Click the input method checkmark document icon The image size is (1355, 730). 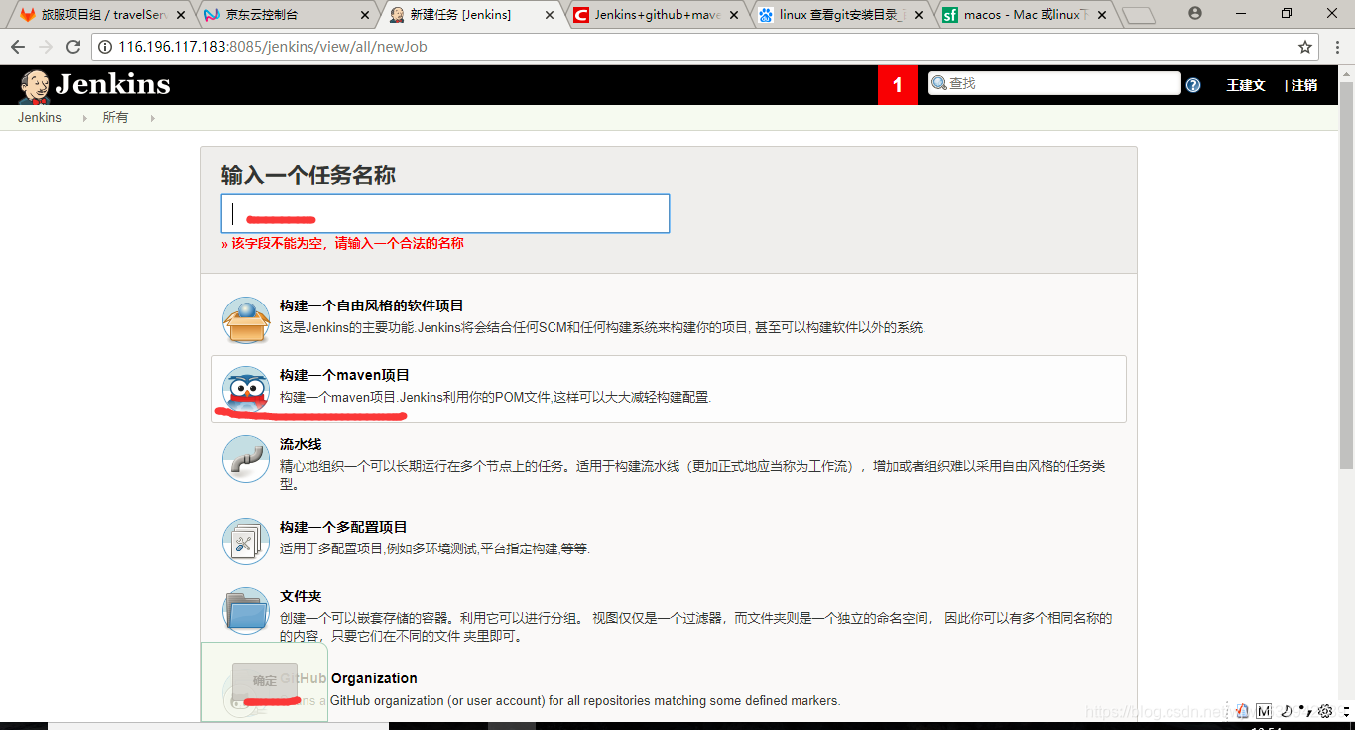[1242, 711]
